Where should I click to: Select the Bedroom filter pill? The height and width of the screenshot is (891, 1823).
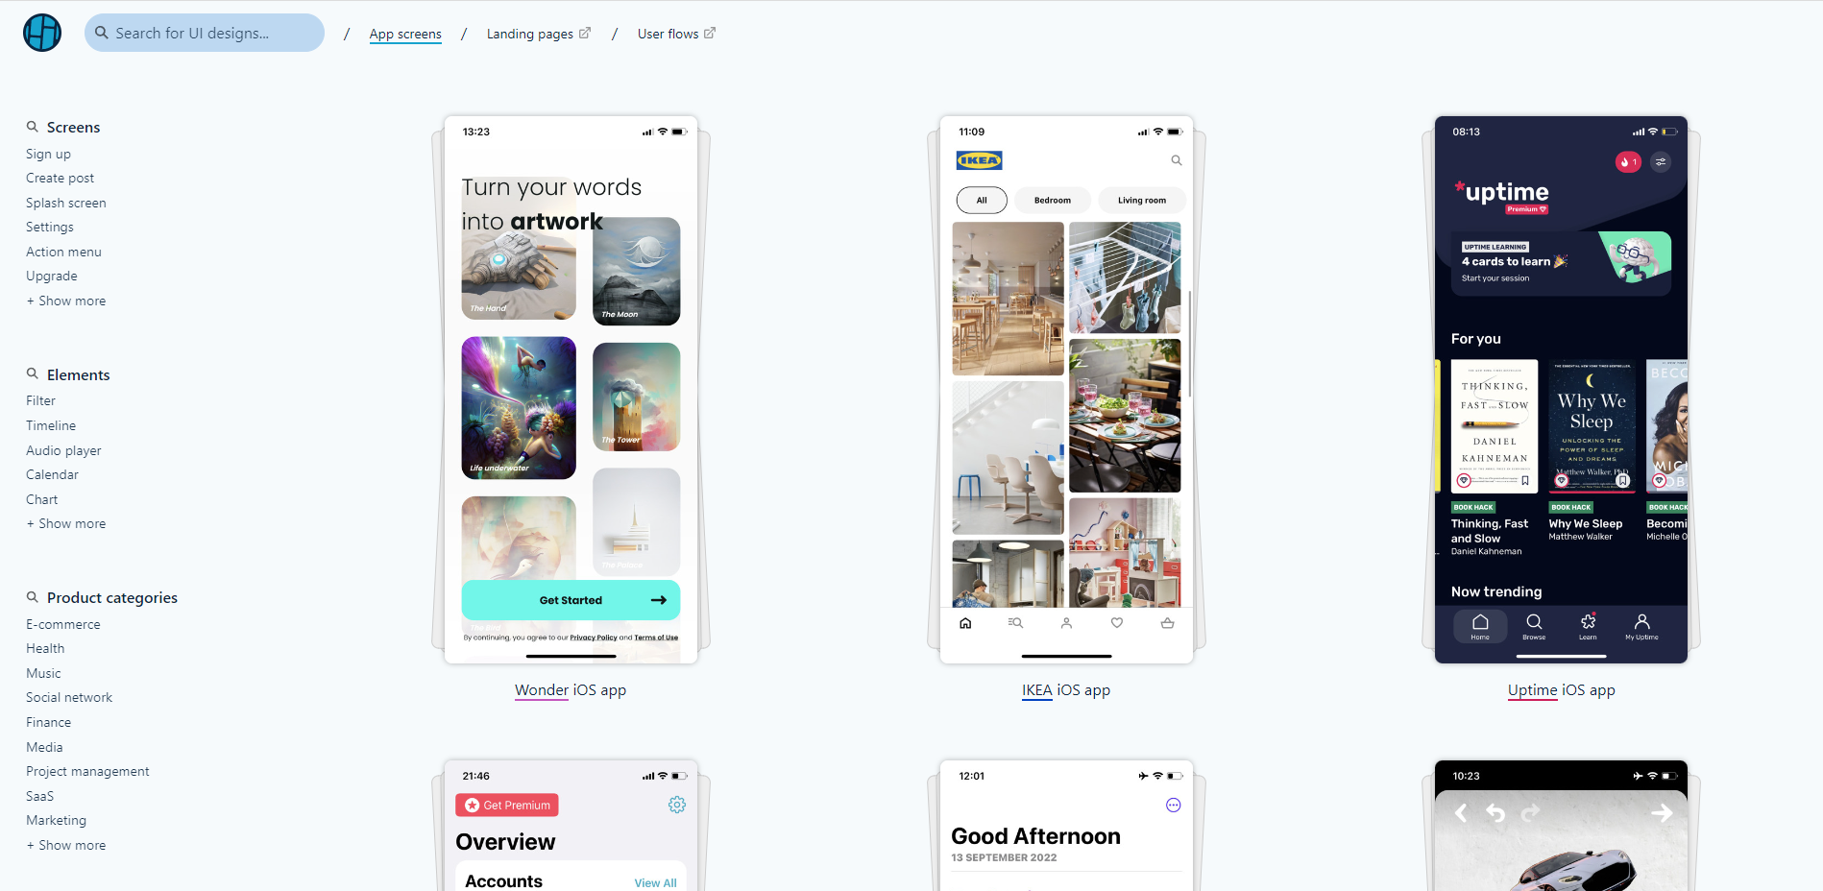click(1053, 200)
